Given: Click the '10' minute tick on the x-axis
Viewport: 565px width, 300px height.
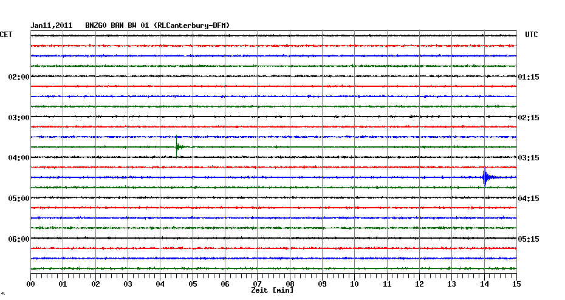Looking at the screenshot, I should point(355,284).
